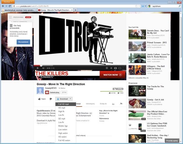183x144 pixels.
Task: Show video statistics chart icon
Action: (113, 104)
